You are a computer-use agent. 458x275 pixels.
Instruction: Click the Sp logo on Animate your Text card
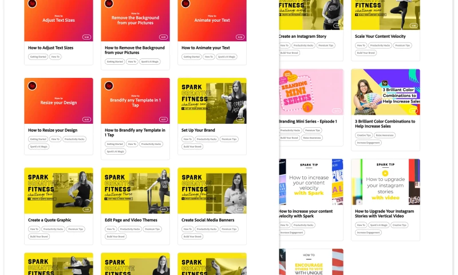(x=185, y=3)
